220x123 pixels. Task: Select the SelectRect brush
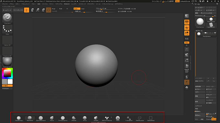click(x=151, y=119)
